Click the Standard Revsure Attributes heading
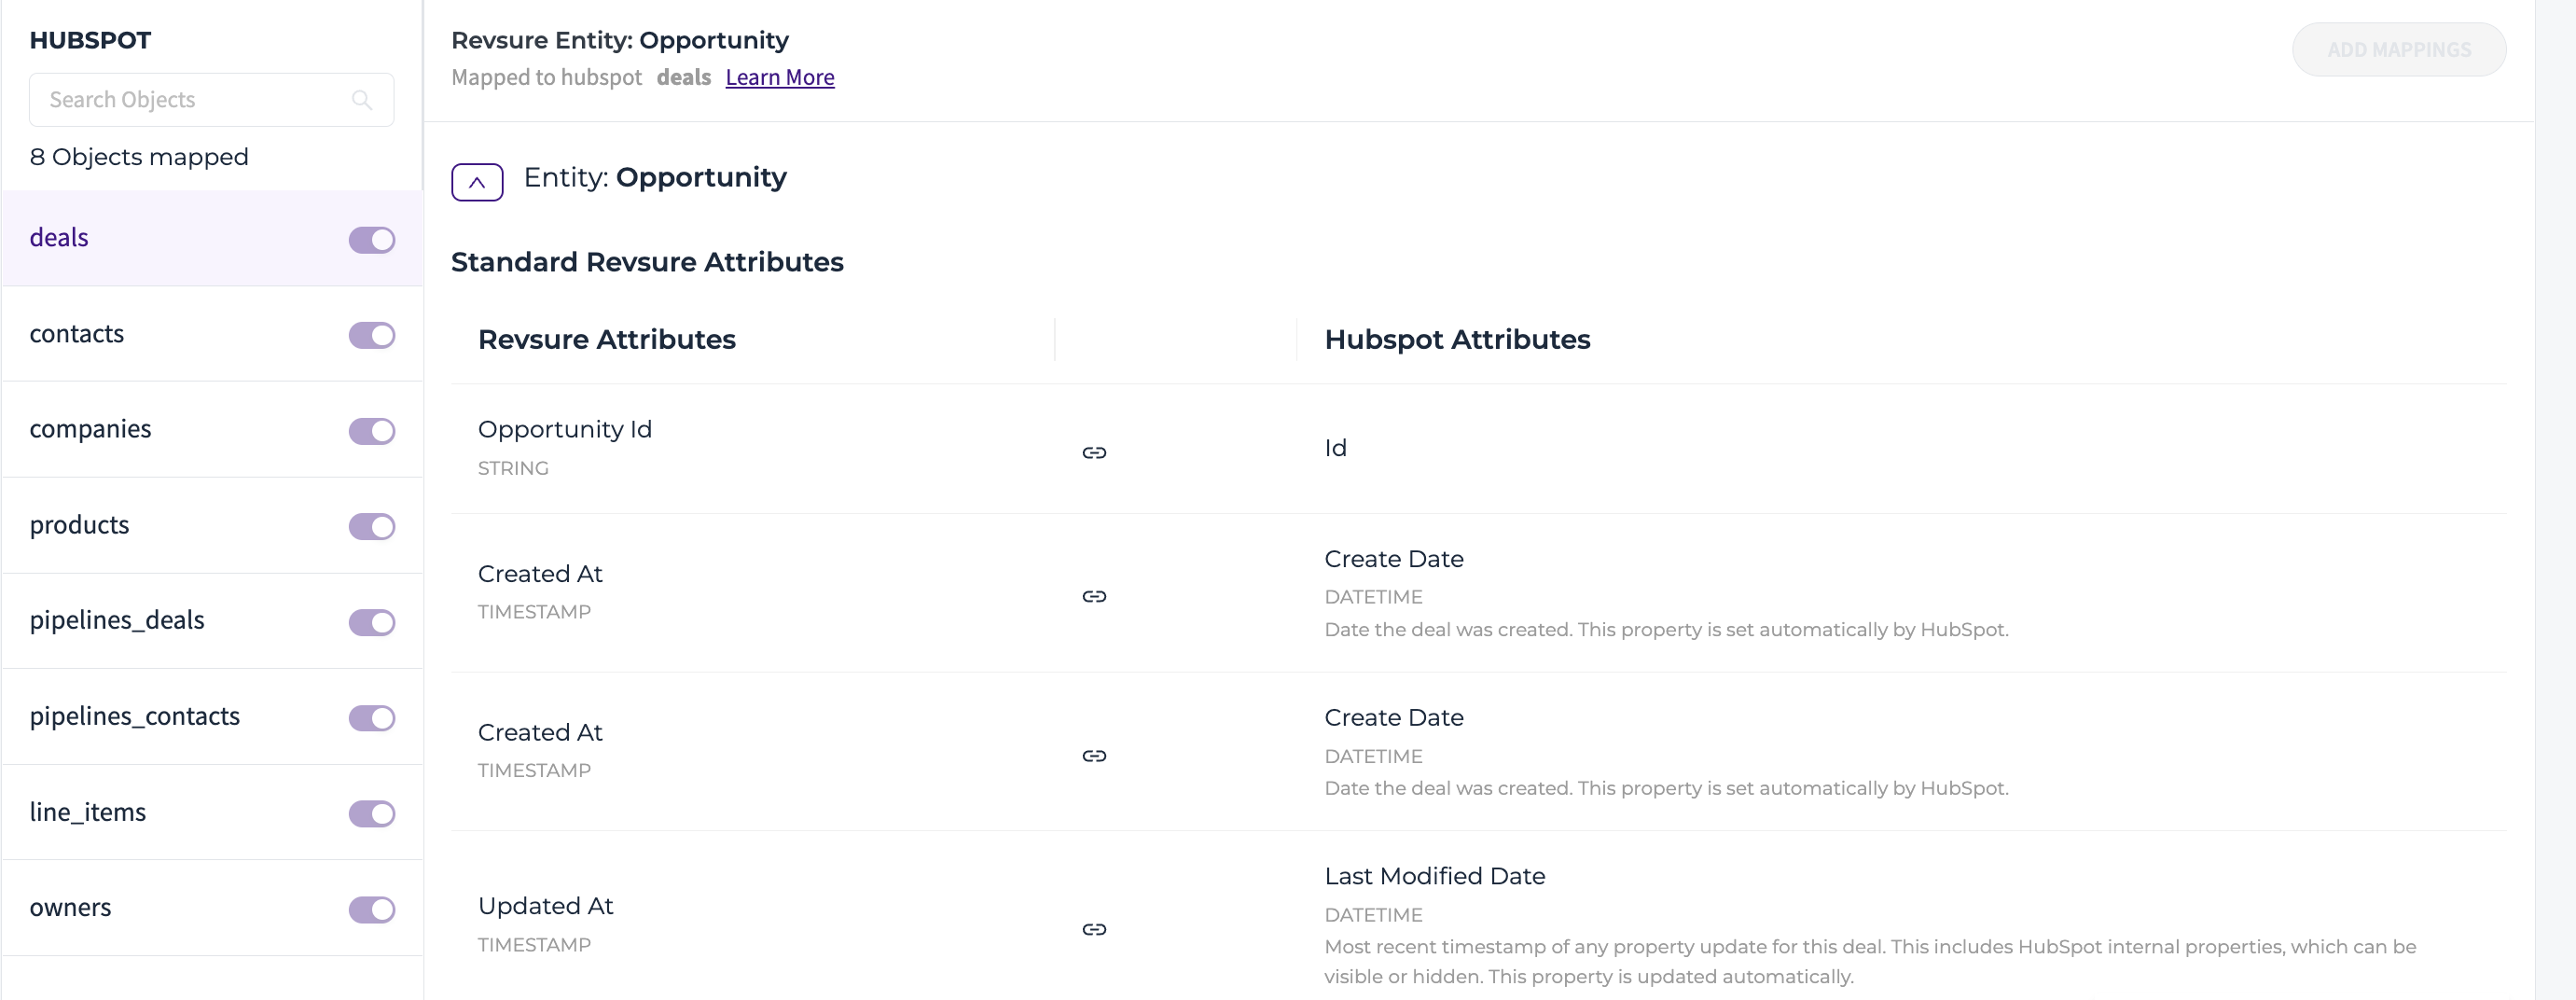Screen dimensions: 2576x1000 coord(647,262)
